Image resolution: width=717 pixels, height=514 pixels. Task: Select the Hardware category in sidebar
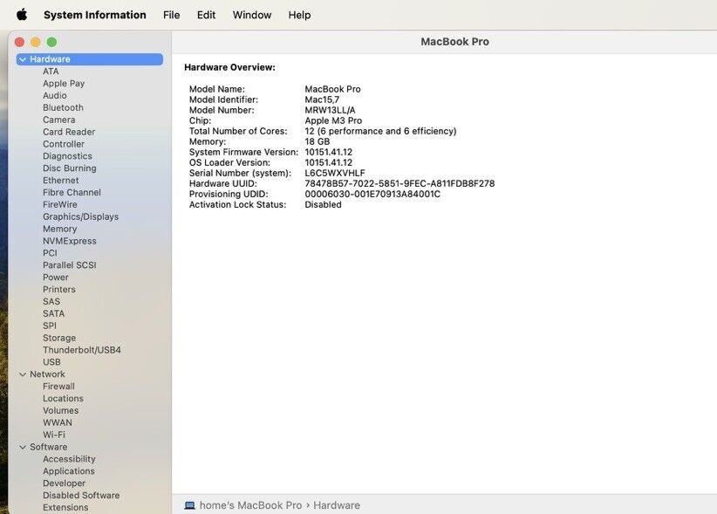90,59
